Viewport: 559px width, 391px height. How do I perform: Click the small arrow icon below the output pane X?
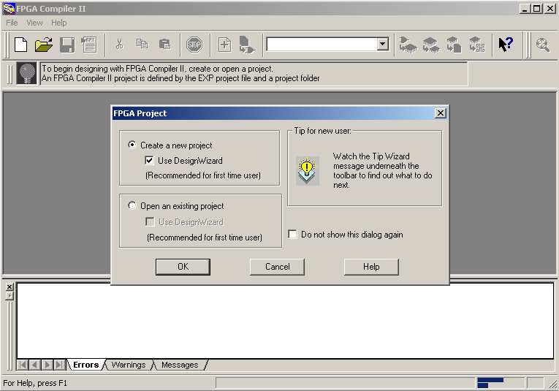[9, 296]
